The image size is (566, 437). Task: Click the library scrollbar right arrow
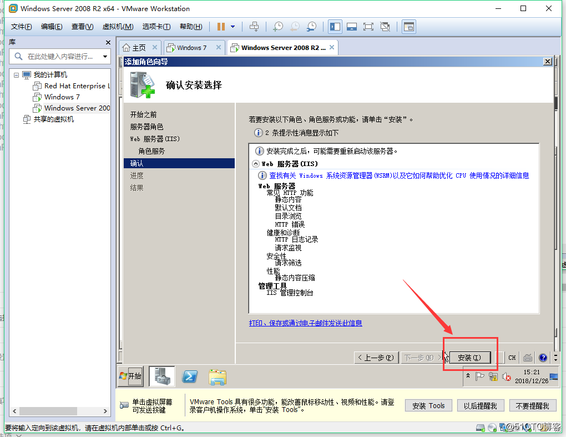tap(105, 411)
